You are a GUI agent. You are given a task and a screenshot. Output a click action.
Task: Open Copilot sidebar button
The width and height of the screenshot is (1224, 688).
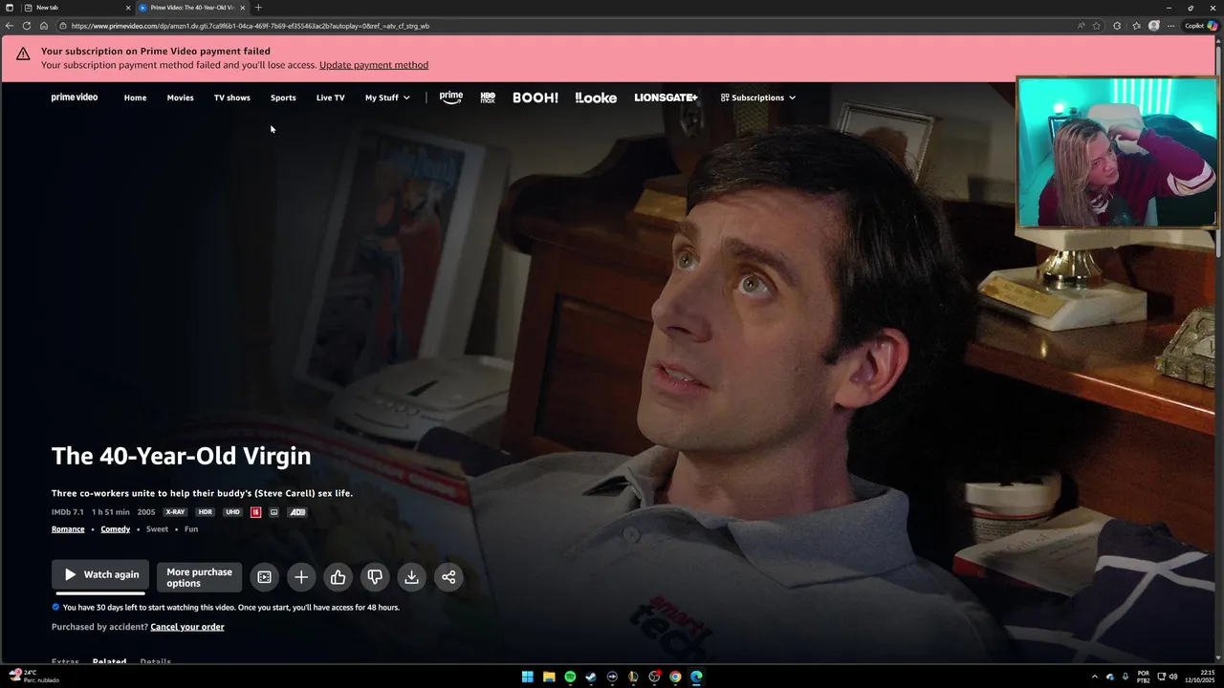pos(1201,26)
